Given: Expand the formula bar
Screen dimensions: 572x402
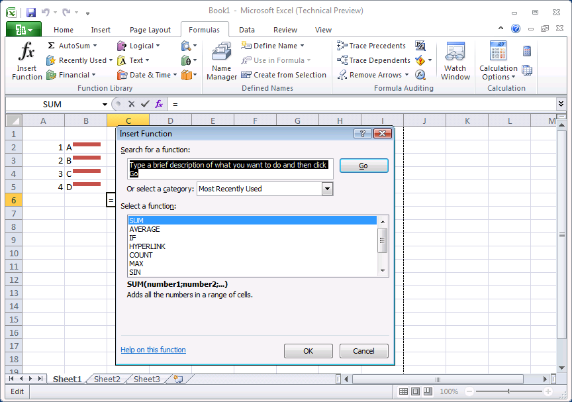Looking at the screenshot, I should 561,104.
